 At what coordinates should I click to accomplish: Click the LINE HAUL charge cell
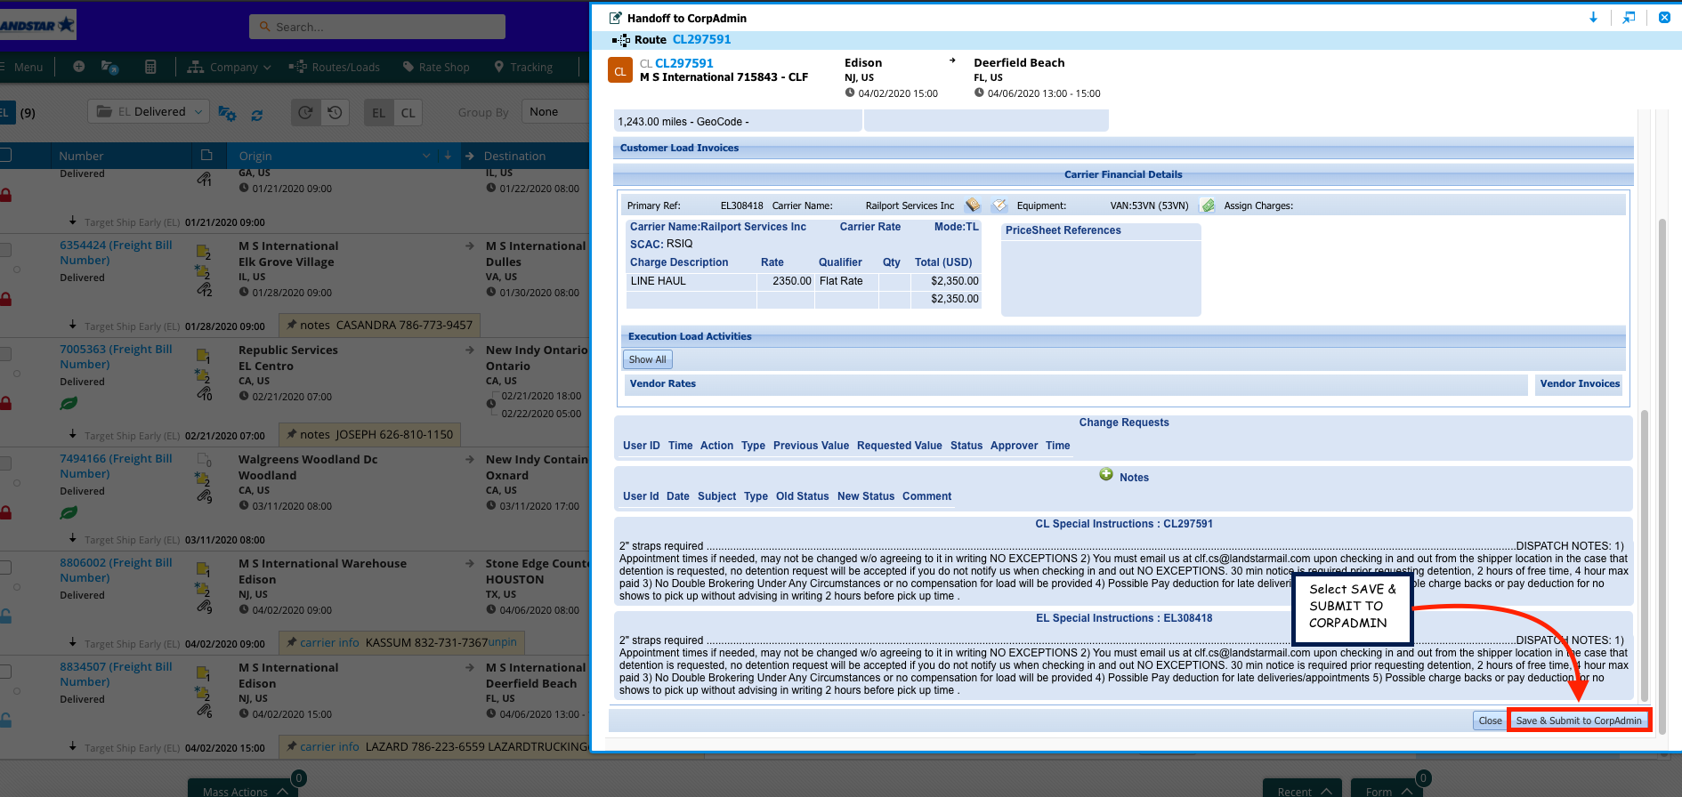tap(691, 281)
